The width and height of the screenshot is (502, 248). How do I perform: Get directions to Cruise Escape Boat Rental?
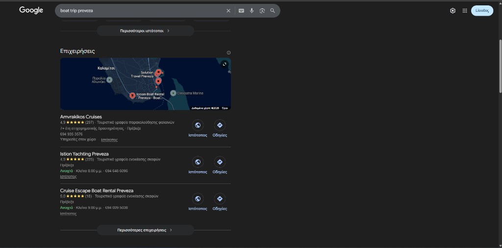[220, 199]
